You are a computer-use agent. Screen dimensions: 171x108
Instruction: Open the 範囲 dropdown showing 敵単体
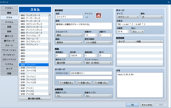[69, 43]
